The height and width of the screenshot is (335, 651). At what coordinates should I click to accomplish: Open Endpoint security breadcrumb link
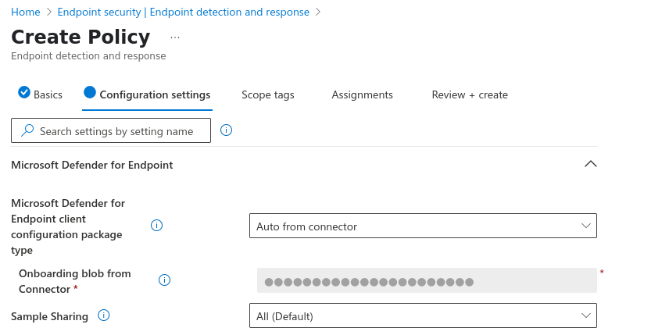pyautogui.click(x=184, y=12)
